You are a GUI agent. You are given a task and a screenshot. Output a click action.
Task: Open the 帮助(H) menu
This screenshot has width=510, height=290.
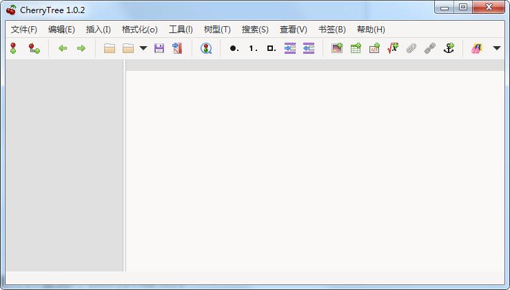click(371, 30)
